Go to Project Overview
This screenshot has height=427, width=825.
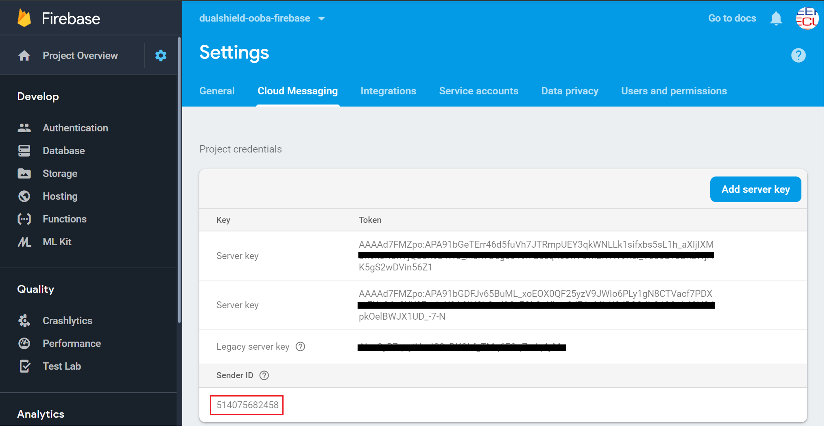tap(80, 56)
